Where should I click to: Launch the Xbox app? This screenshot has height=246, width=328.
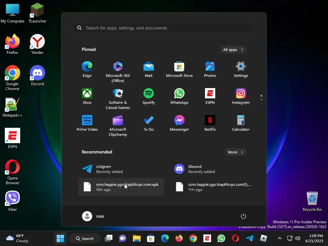(x=87, y=96)
